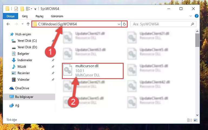Maximize the SysWOW64 window

(x=181, y=9)
